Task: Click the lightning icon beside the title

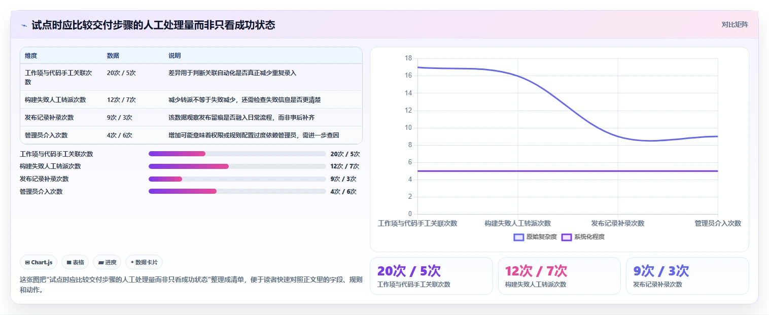Action: [24, 25]
